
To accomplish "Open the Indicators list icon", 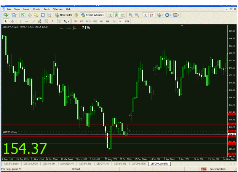I will (x=159, y=15).
